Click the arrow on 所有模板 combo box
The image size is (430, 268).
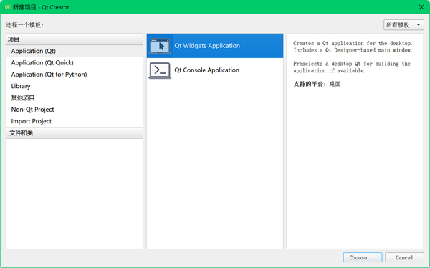pos(419,25)
